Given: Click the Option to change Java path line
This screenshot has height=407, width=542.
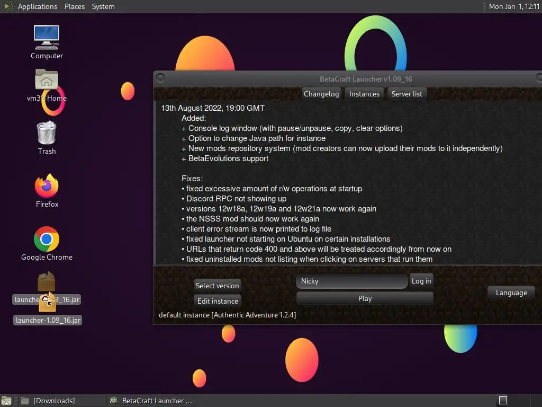Looking at the screenshot, I should [254, 138].
